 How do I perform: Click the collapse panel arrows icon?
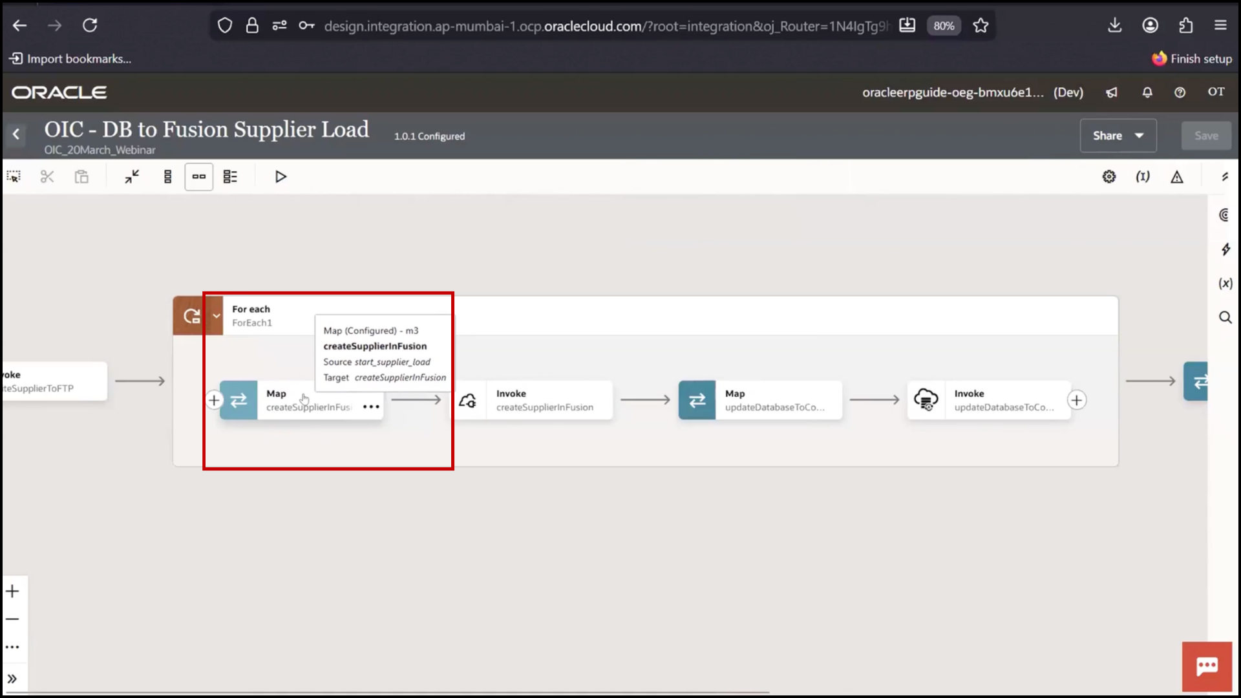coord(1225,176)
